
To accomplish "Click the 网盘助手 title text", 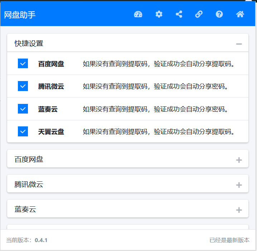I will point(20,15).
